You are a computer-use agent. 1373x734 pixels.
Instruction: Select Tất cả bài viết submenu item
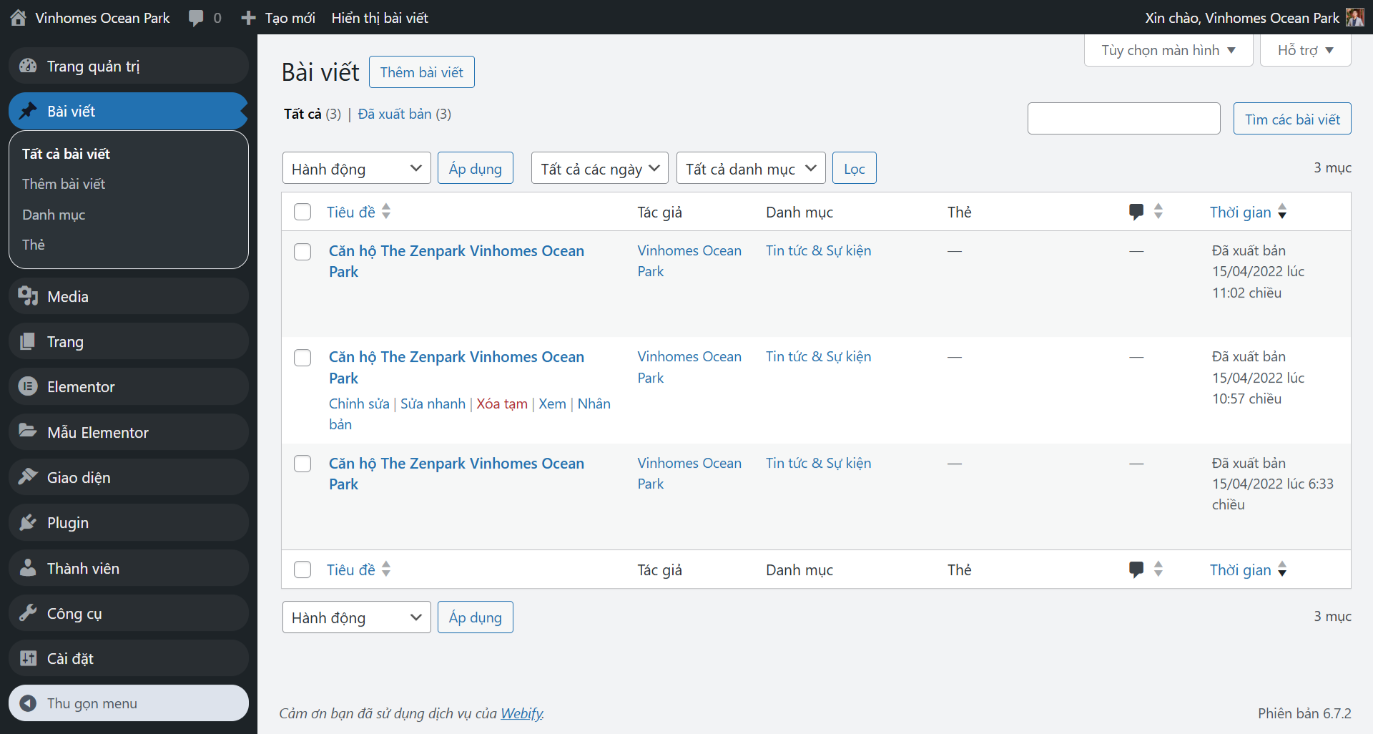[66, 154]
